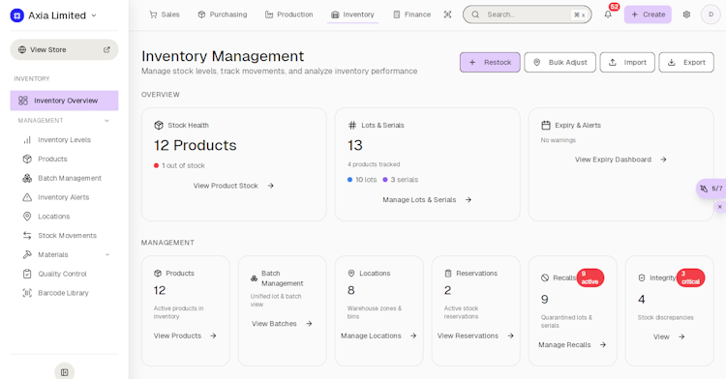Open Barcode Library page
Viewport: 726px width, 379px height.
point(63,293)
